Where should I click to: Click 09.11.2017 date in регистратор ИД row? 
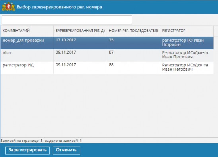coord(80,68)
